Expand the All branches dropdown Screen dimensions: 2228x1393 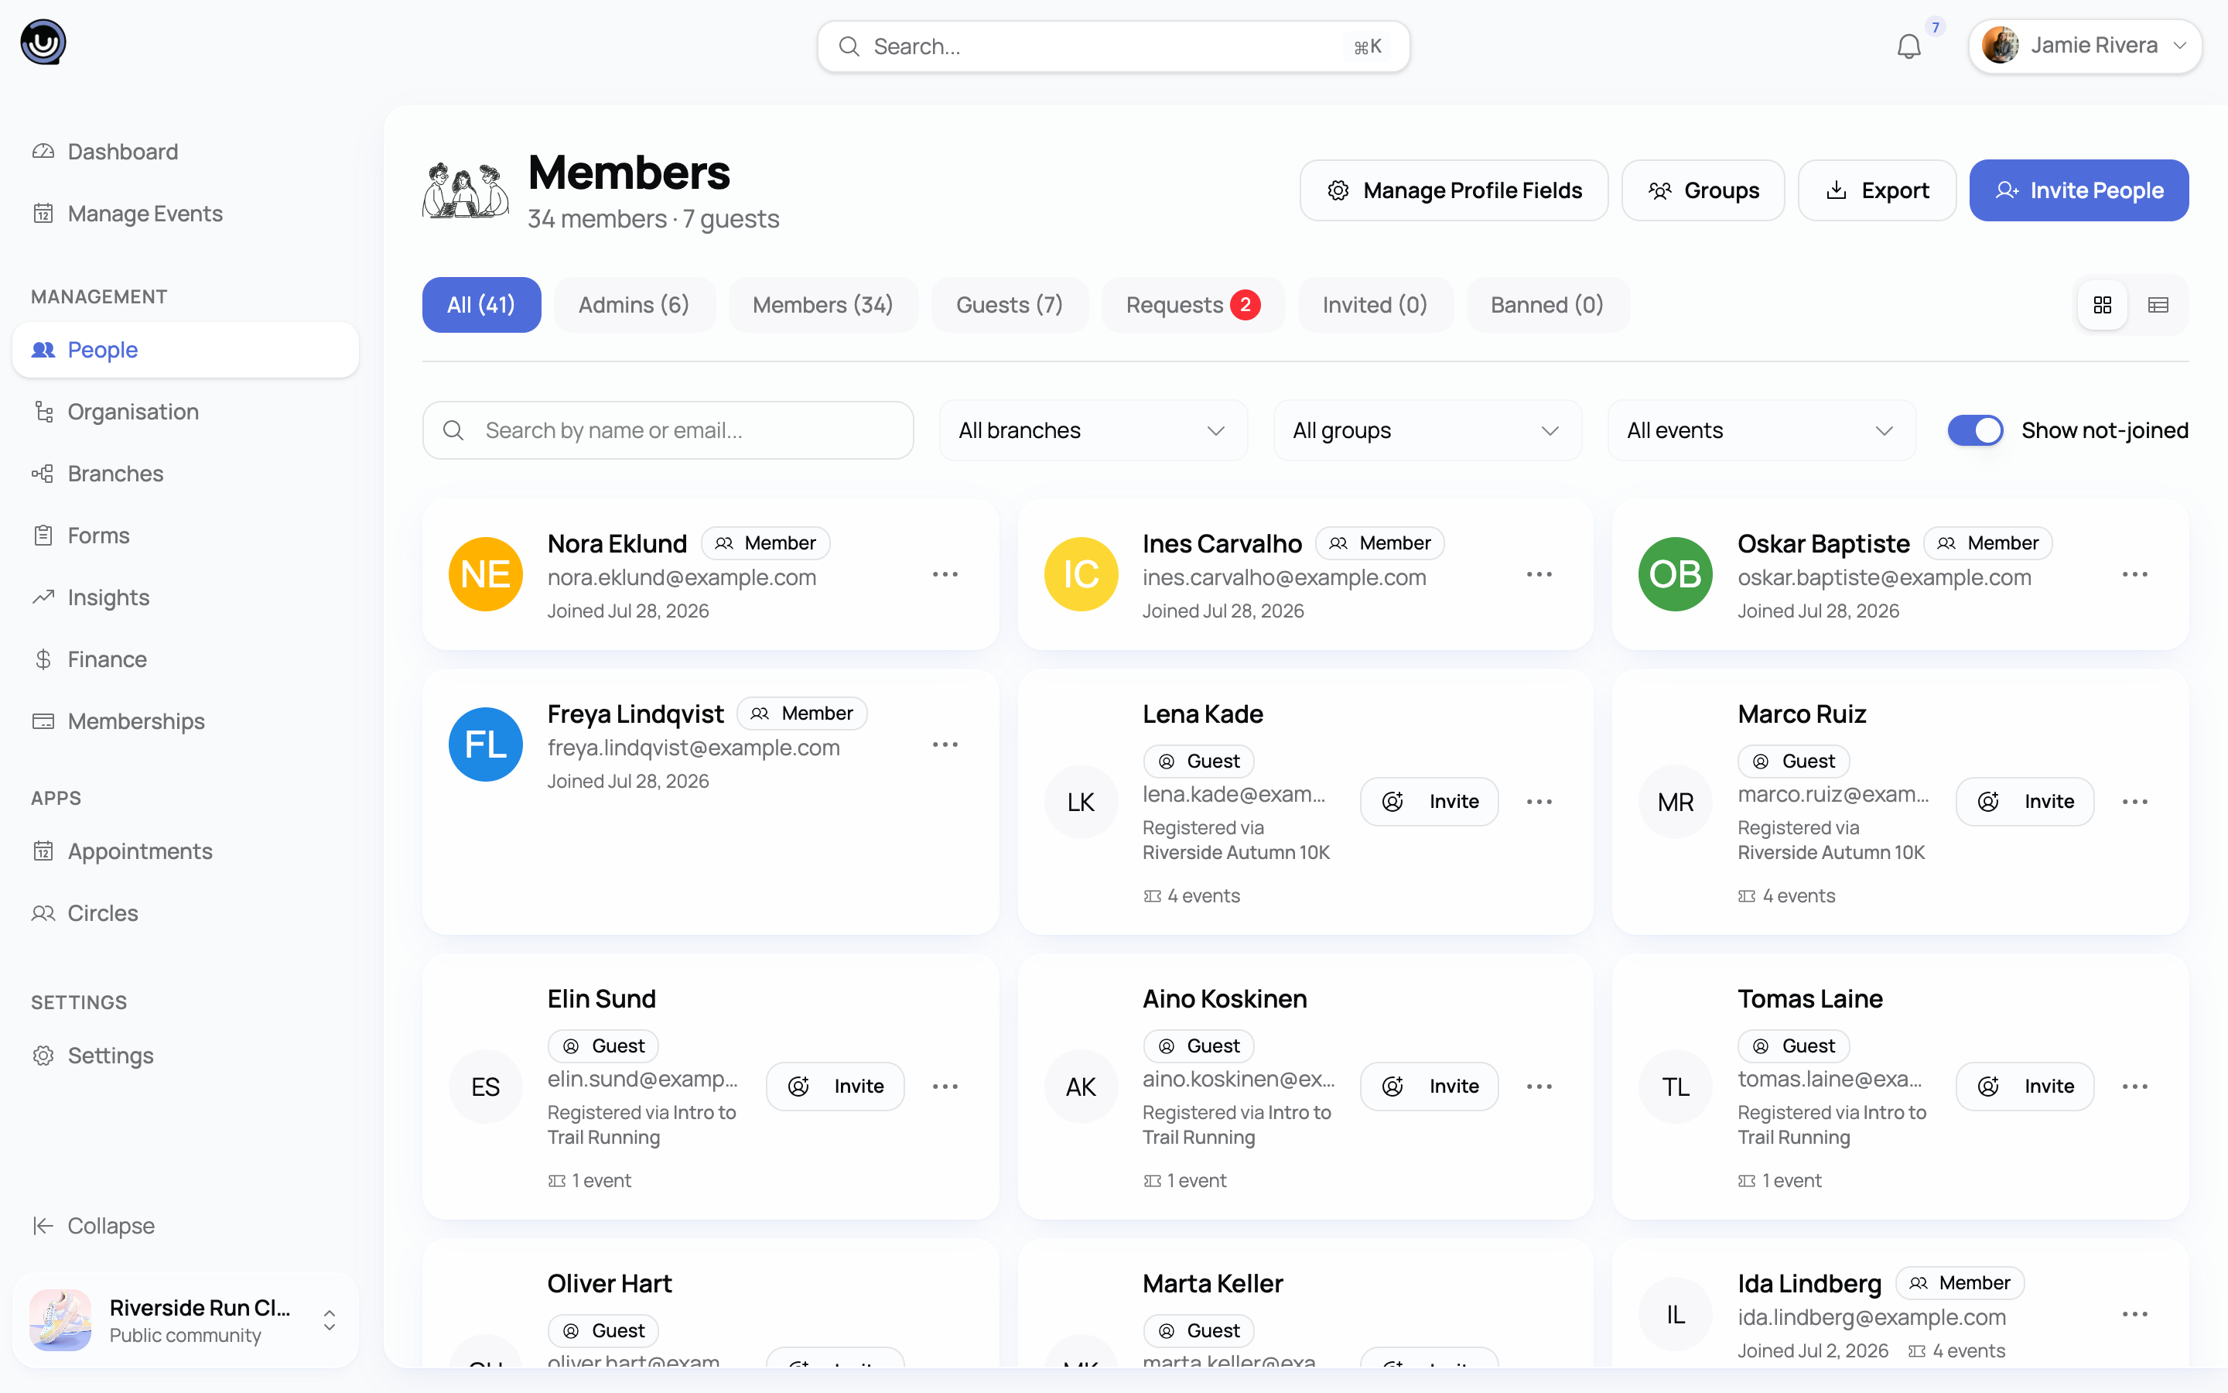[x=1093, y=430]
